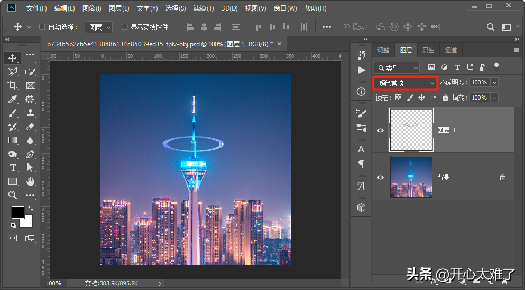Hide the Background layer visibility eye
Image resolution: width=525 pixels, height=290 pixels.
(380, 177)
